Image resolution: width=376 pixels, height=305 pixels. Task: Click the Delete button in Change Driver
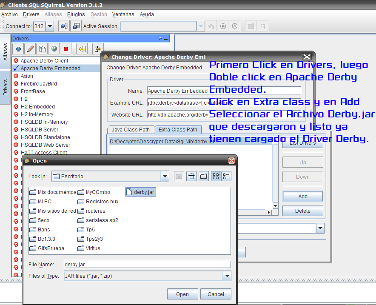[x=303, y=211]
